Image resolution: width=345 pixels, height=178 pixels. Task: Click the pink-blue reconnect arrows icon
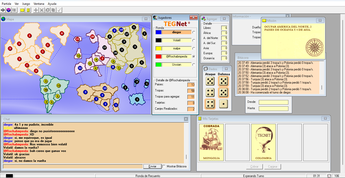point(9,10)
